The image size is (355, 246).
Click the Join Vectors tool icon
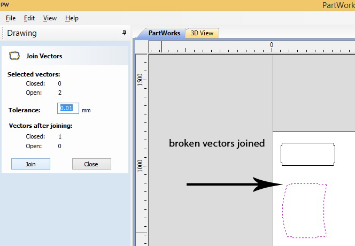14,56
